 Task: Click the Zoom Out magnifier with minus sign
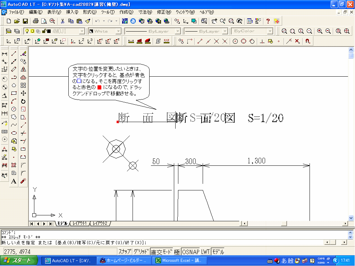[328, 31]
